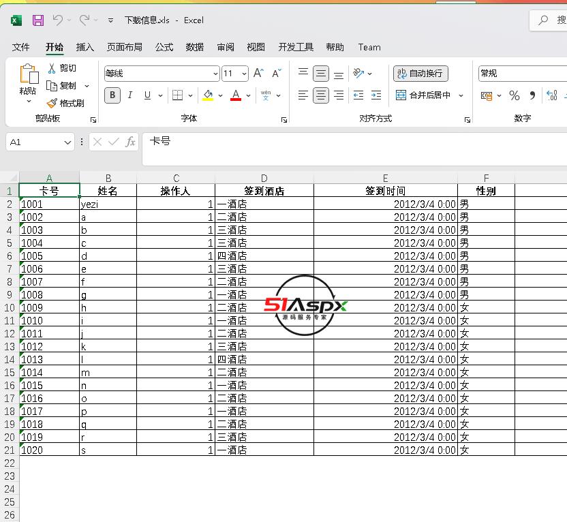The width and height of the screenshot is (567, 522).
Task: Click the number format box 常规
Action: 523,74
